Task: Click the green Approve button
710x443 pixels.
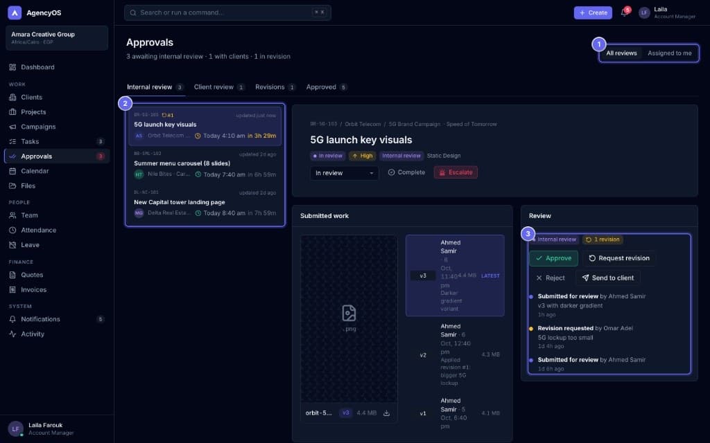Action: pos(553,258)
